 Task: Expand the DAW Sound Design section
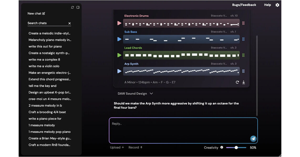pos(135,94)
